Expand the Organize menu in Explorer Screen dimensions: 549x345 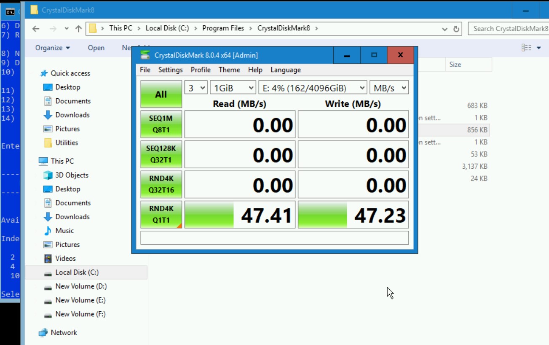[x=53, y=48]
